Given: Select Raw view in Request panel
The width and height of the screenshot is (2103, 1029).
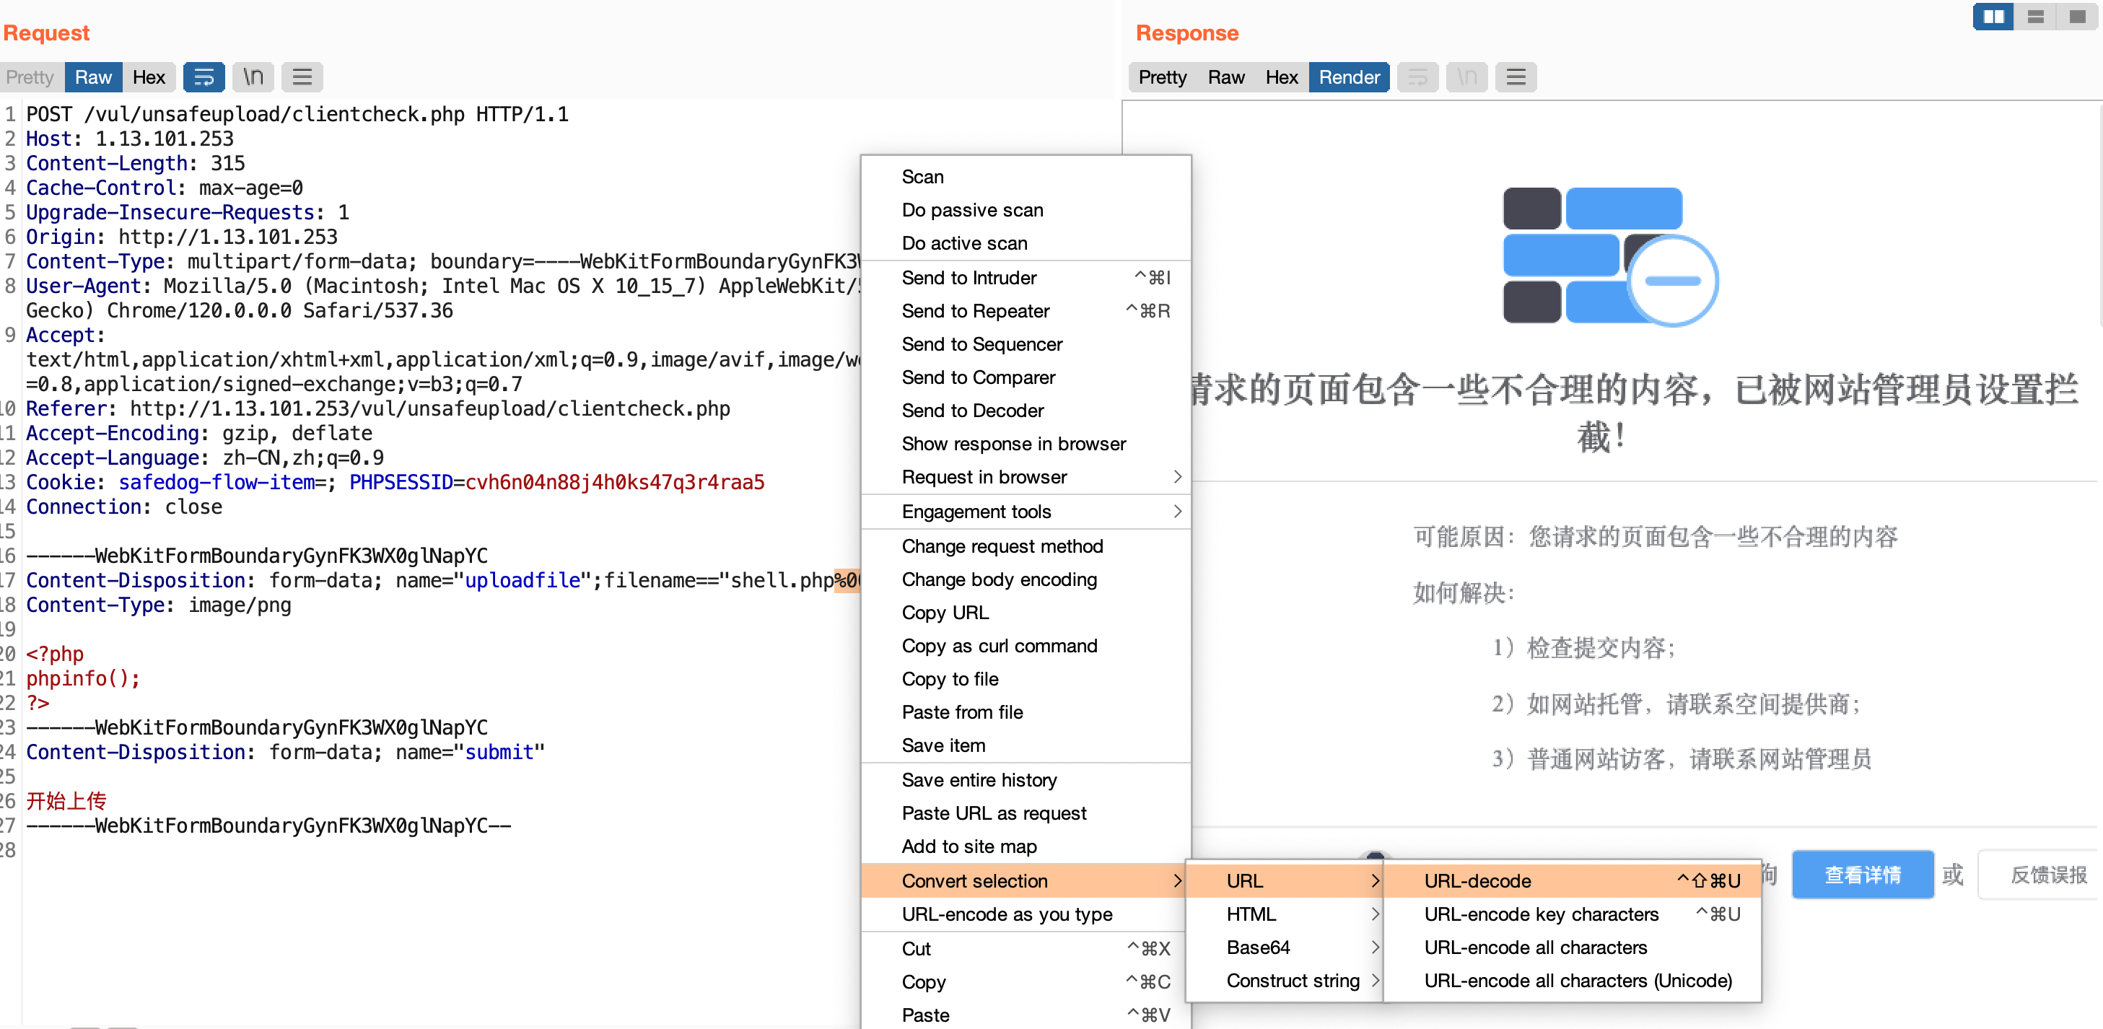Looking at the screenshot, I should click(93, 77).
